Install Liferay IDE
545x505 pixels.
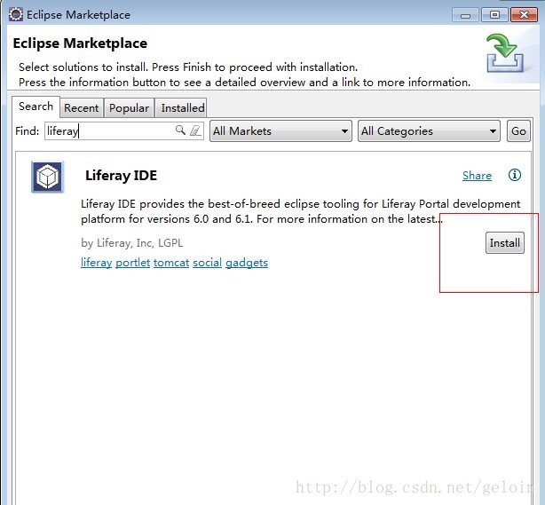505,243
